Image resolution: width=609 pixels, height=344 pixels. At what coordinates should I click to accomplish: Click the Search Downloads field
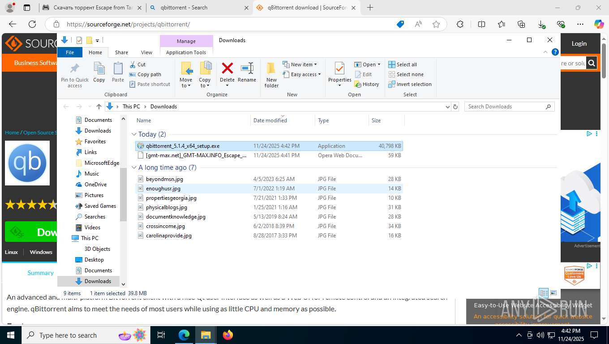point(509,107)
